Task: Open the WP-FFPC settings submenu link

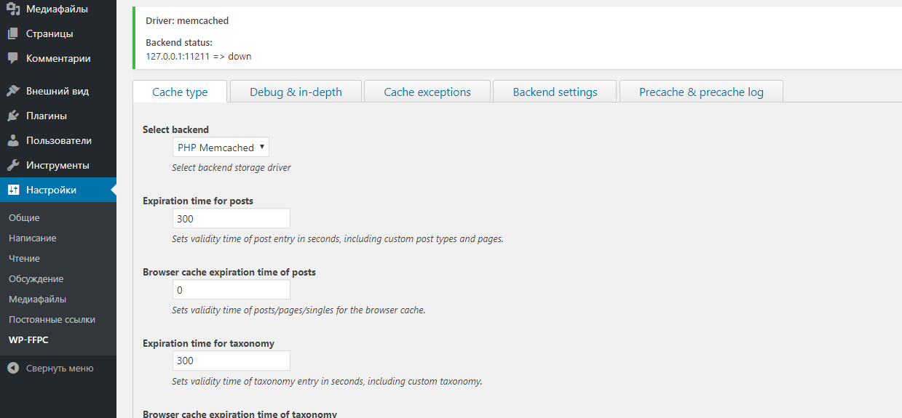Action: click(x=28, y=339)
